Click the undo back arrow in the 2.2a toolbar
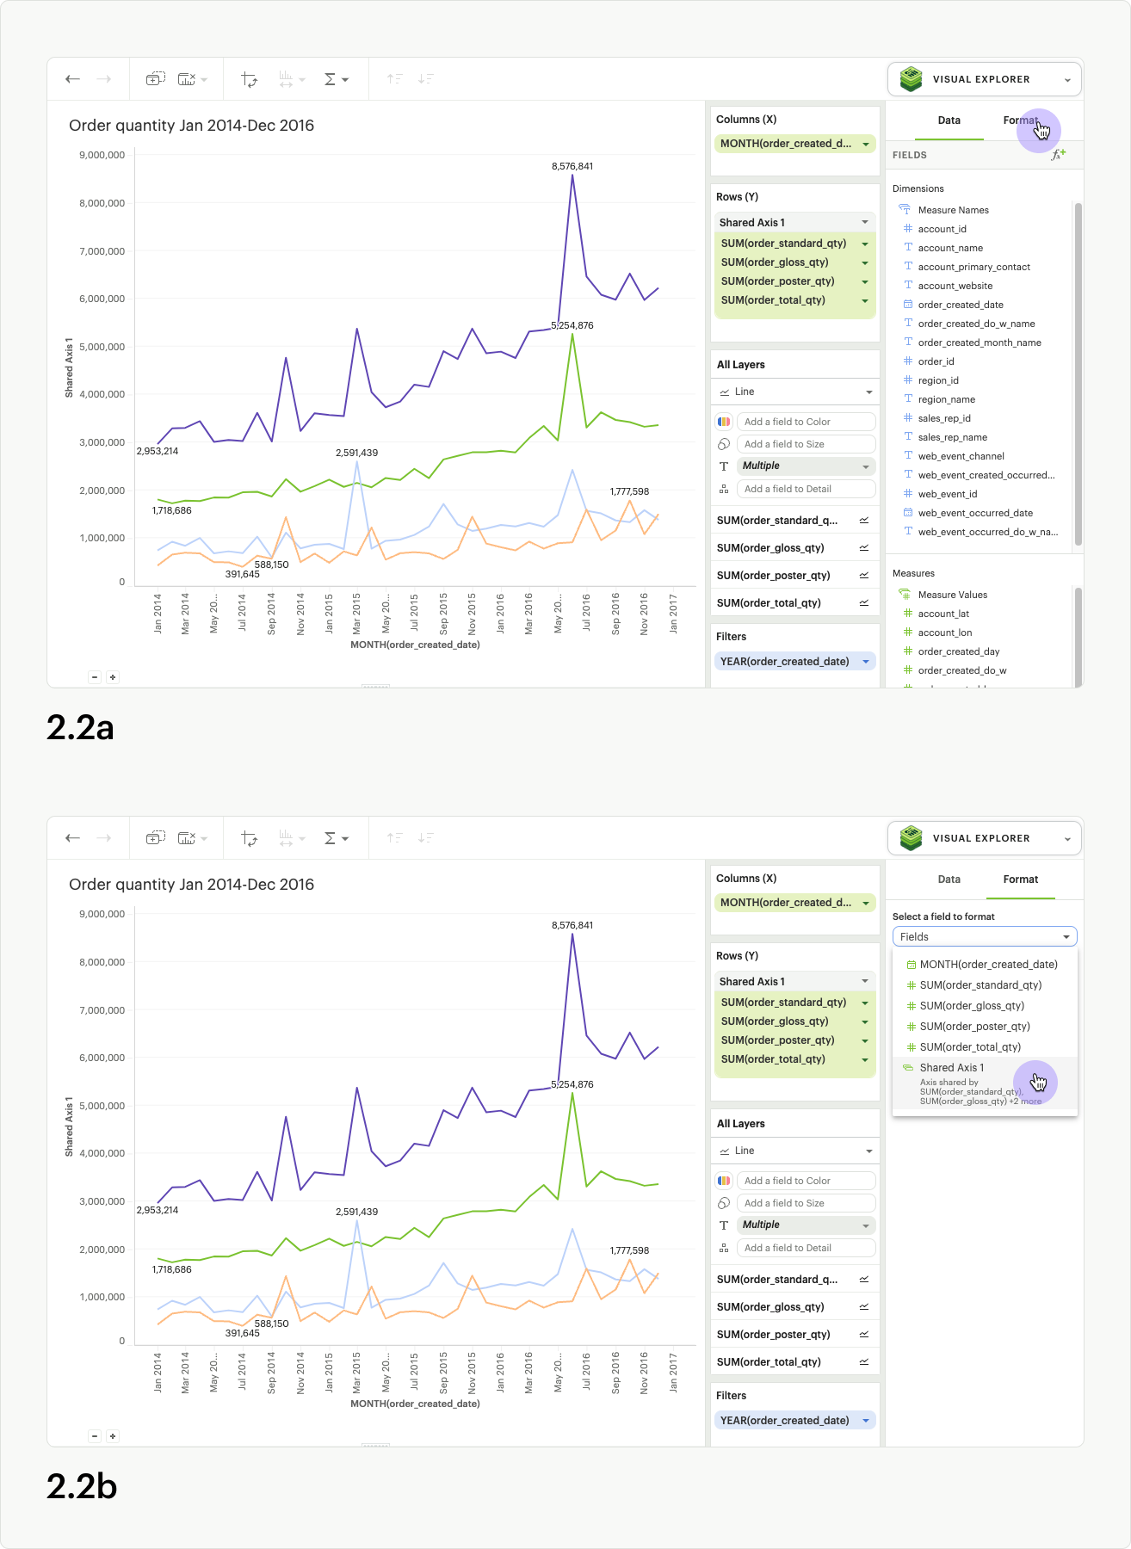The image size is (1131, 1549). (73, 79)
